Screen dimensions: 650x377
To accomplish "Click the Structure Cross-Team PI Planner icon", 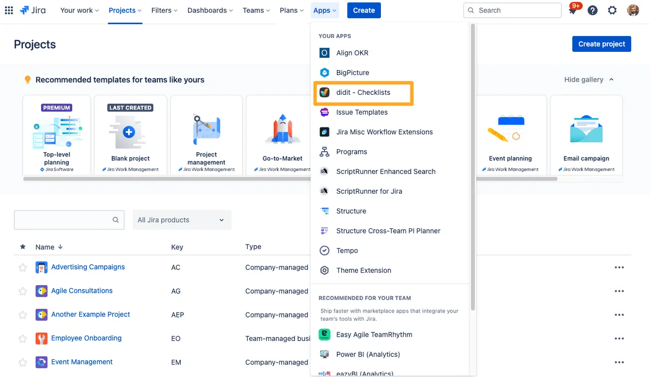I will point(324,231).
